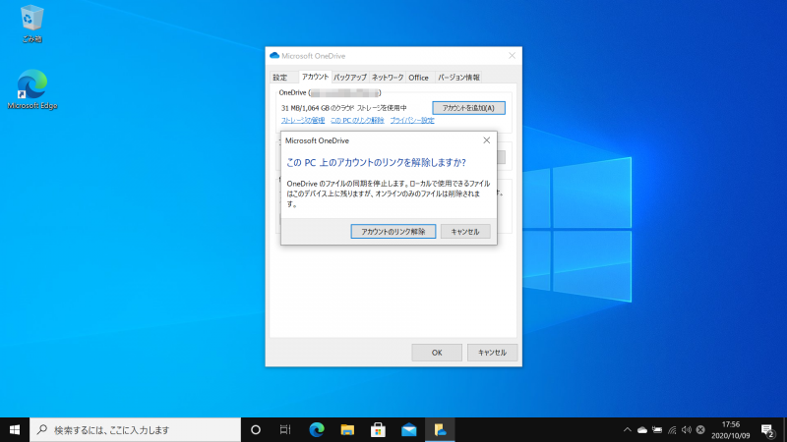This screenshot has height=442, width=787.
Task: Click OK in the OneDrive settings window
Action: pyautogui.click(x=437, y=353)
